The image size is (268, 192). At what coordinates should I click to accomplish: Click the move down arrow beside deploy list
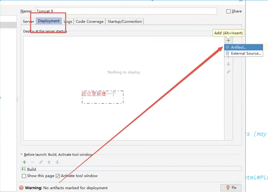[x=228, y=64]
